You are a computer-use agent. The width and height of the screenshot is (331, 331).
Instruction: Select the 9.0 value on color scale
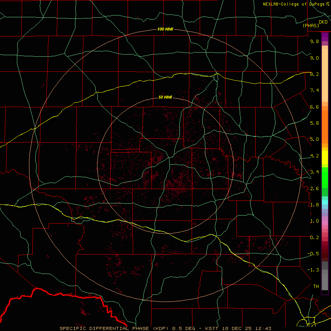[314, 58]
